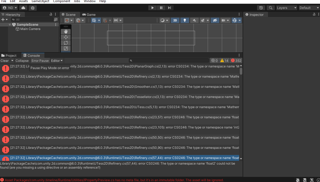Click the Step frame button
This screenshot has width=320, height=182.
170,8
